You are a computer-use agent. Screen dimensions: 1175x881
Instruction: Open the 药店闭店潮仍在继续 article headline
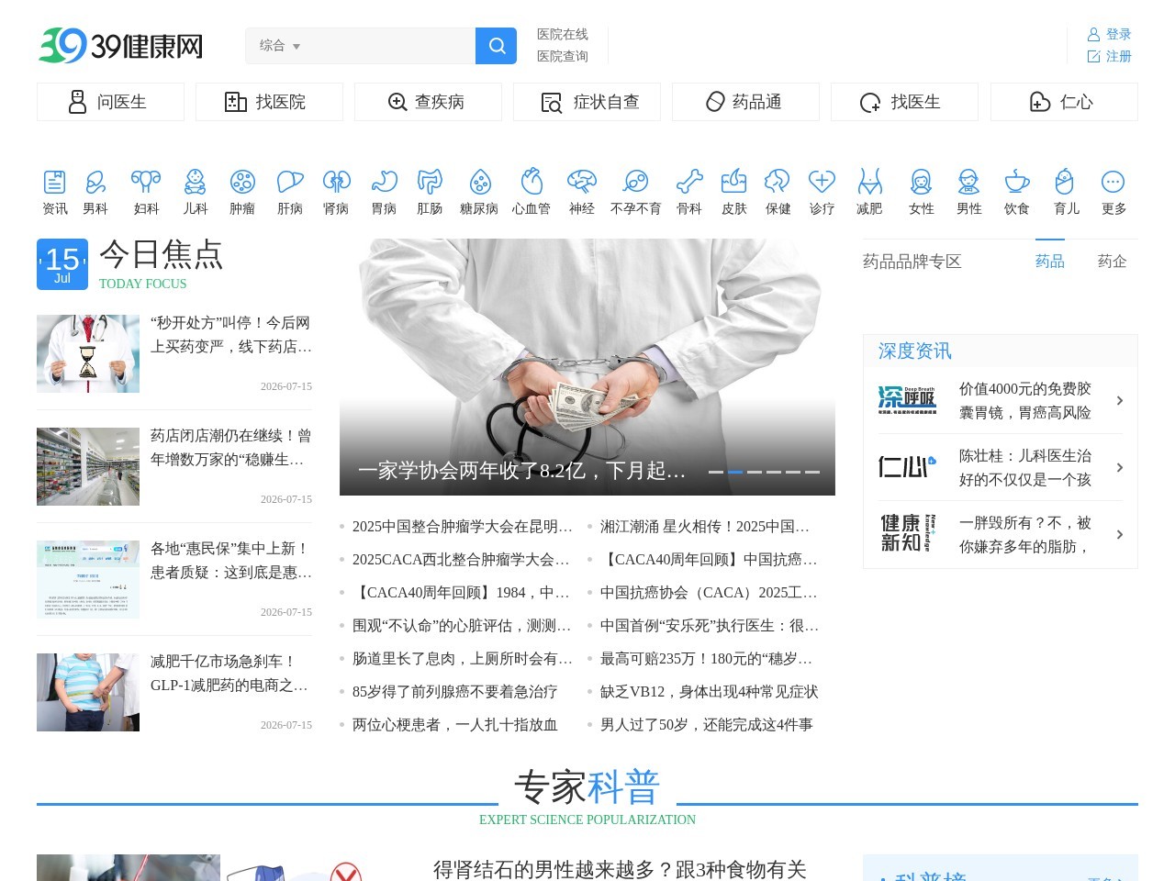231,448
